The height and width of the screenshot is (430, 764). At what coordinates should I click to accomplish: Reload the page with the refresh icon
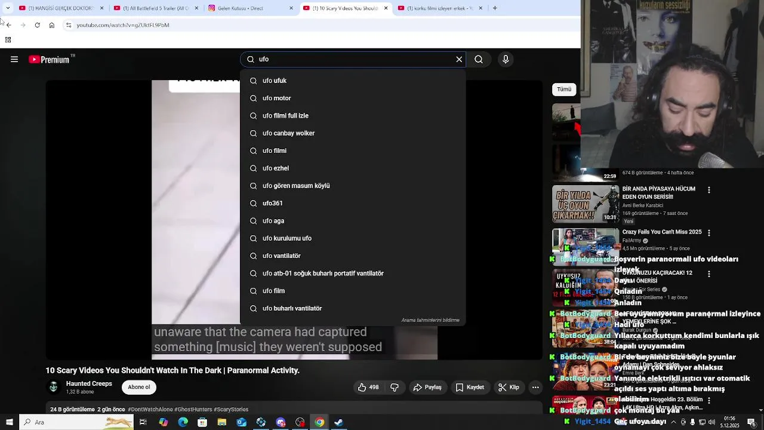(x=37, y=25)
